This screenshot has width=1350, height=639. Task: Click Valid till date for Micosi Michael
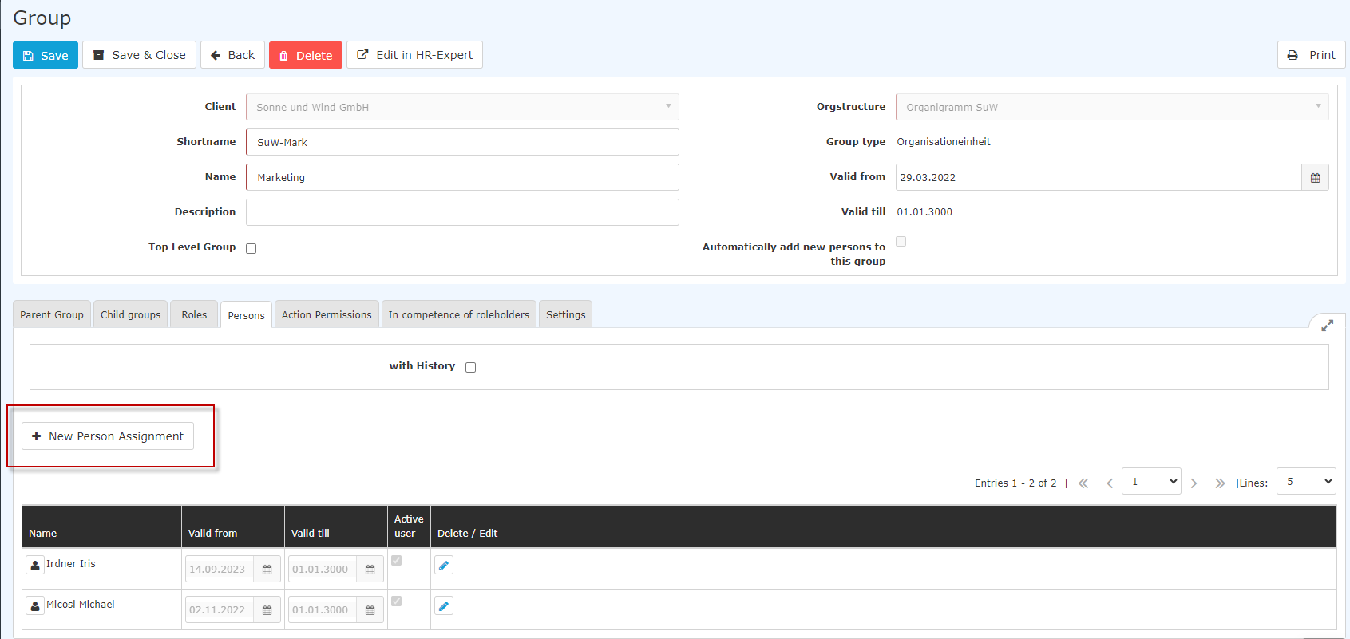point(323,609)
